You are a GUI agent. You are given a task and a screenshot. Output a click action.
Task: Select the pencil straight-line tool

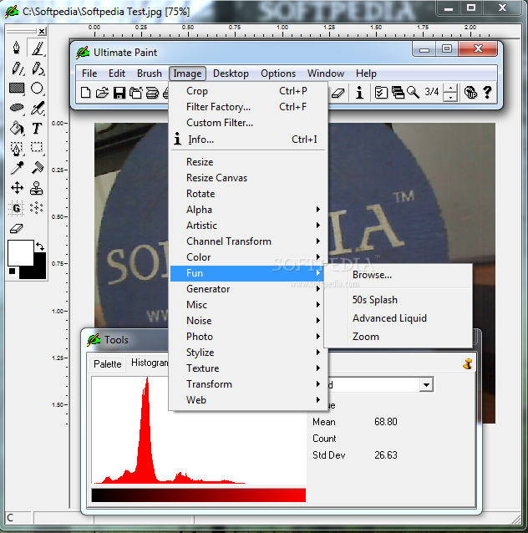coord(17,69)
